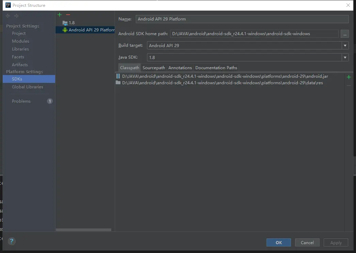Open the Build target dropdown arrow

point(345,45)
